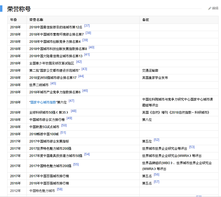Viewport: 221px width, 197px height.
Task: Click the 英国皇家学会发布 remark
Action: pyautogui.click(x=155, y=78)
